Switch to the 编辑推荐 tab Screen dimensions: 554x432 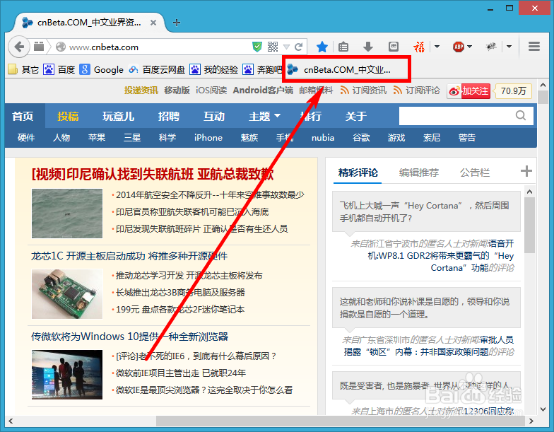[x=419, y=173]
